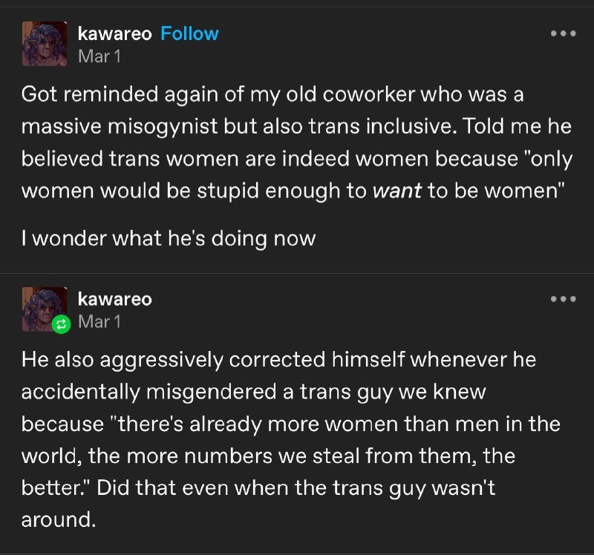This screenshot has width=594, height=555.
Task: Click the paragraph starting "Got reminded again"
Action: 296,142
